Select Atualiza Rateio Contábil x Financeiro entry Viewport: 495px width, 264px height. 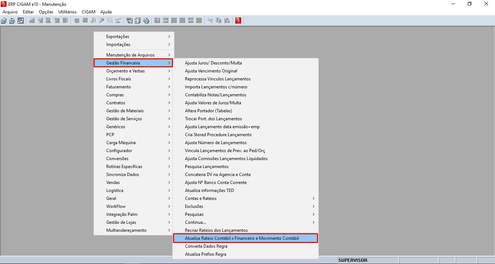[246, 238]
